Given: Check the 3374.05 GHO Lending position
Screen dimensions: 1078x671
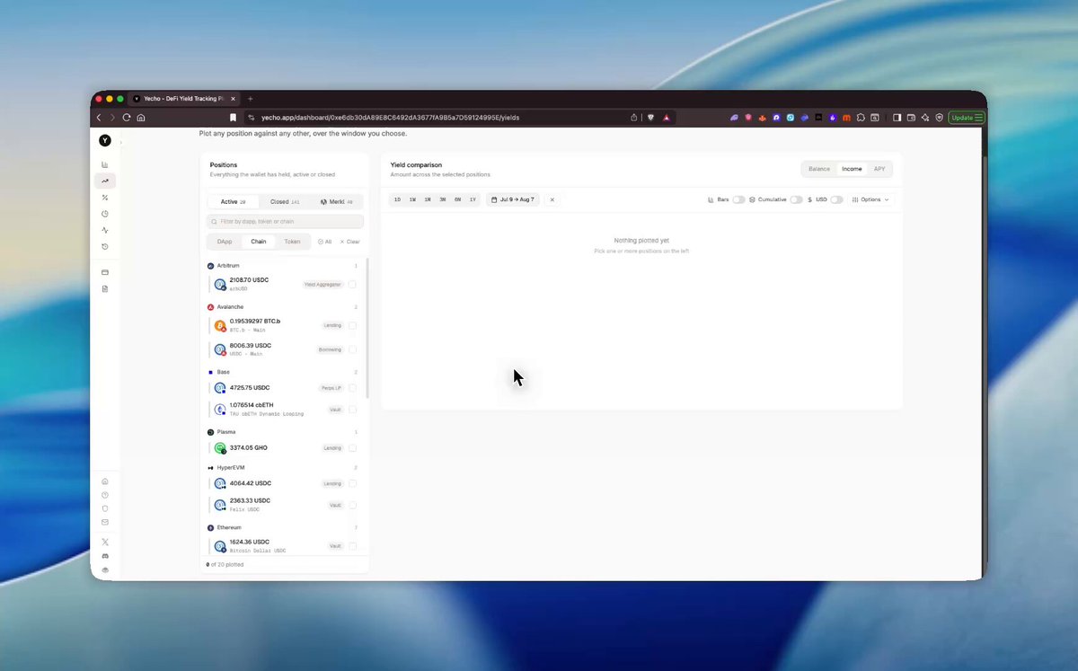Looking at the screenshot, I should click(352, 447).
